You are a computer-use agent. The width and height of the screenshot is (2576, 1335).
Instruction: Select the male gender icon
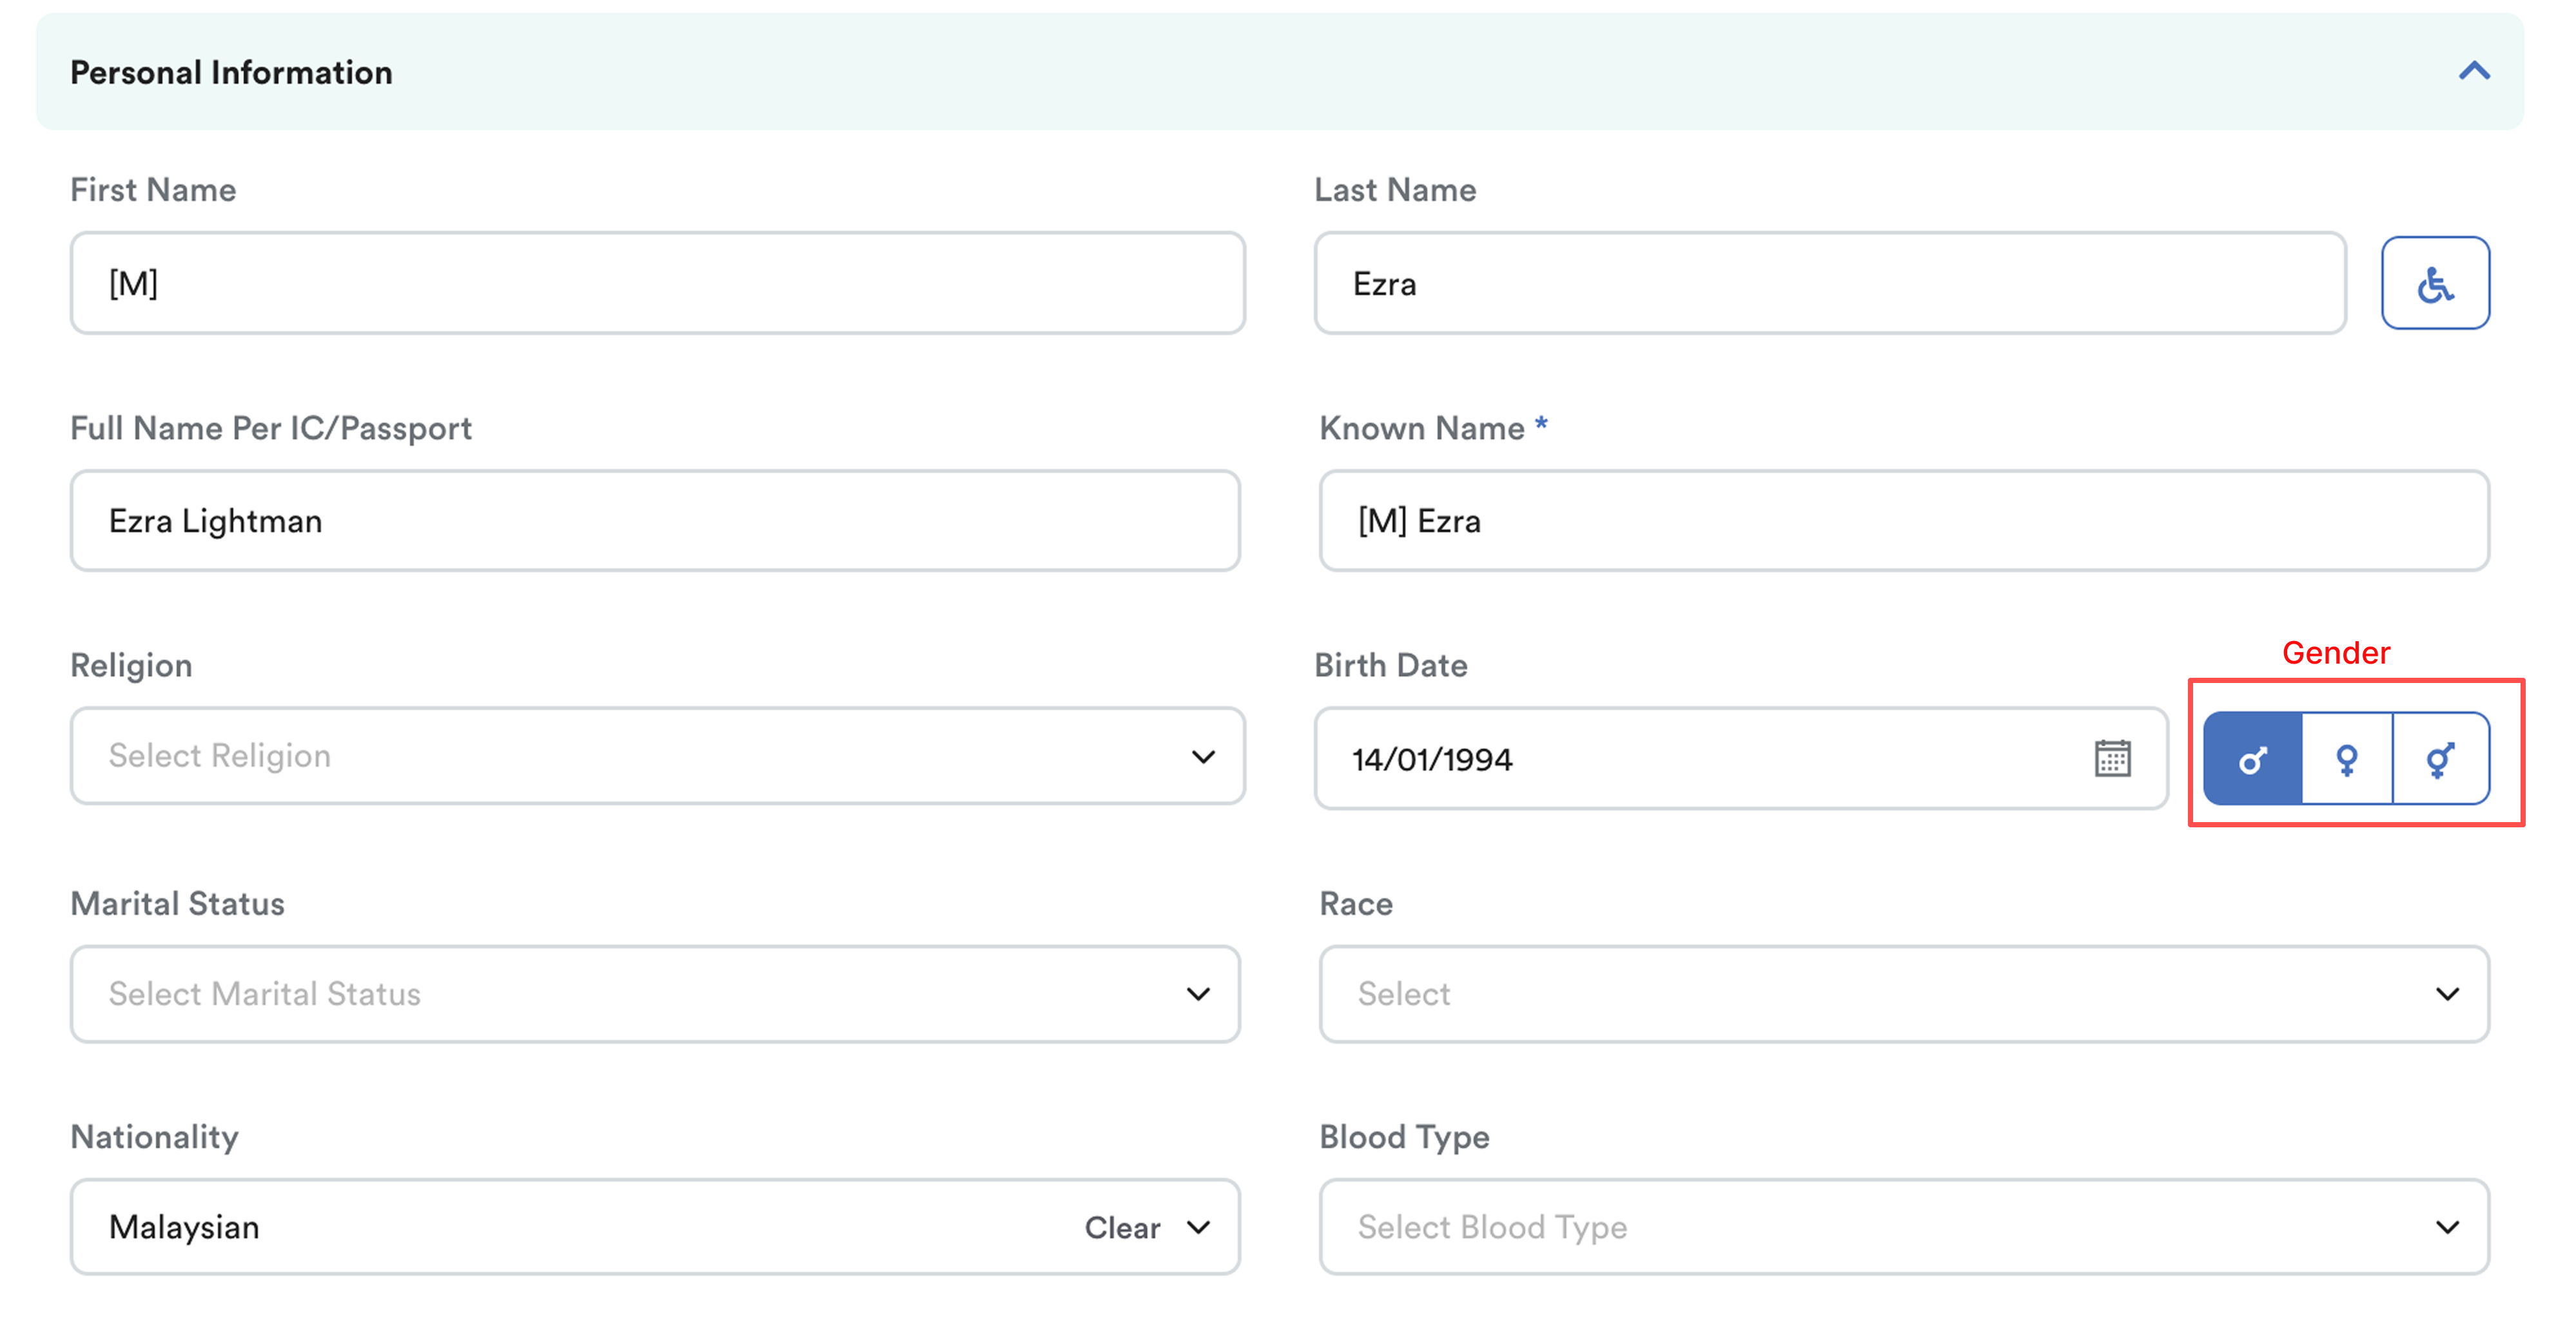pos(2252,760)
